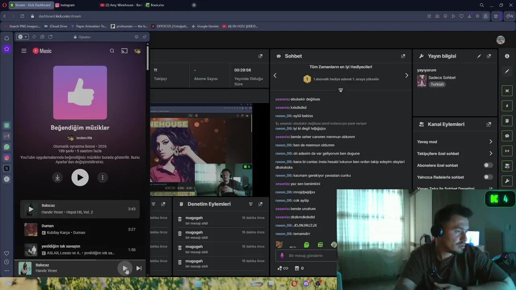Select the song Duman by Kubilay Karça
The width and height of the screenshot is (516, 290).
(80, 229)
